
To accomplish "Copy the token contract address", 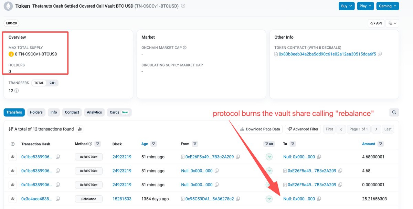I will click(x=380, y=54).
